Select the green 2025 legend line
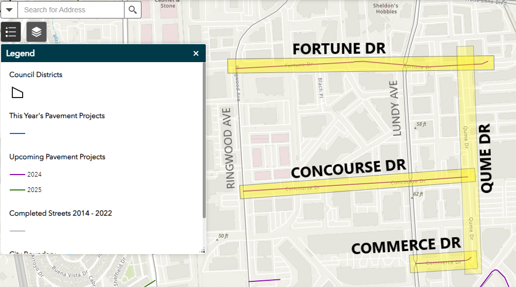The width and height of the screenshot is (516, 288). 17,190
